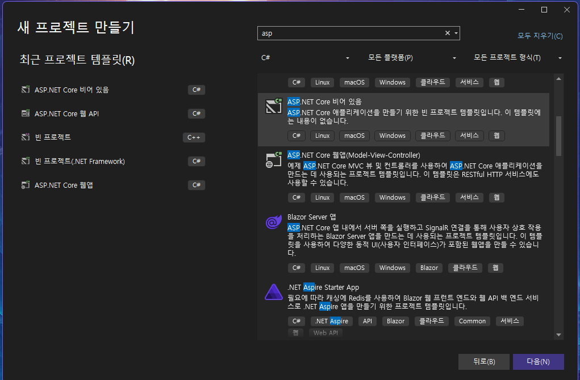Click the .NET Aspire Starter App icon
Image resolution: width=580 pixels, height=380 pixels.
pos(274,292)
